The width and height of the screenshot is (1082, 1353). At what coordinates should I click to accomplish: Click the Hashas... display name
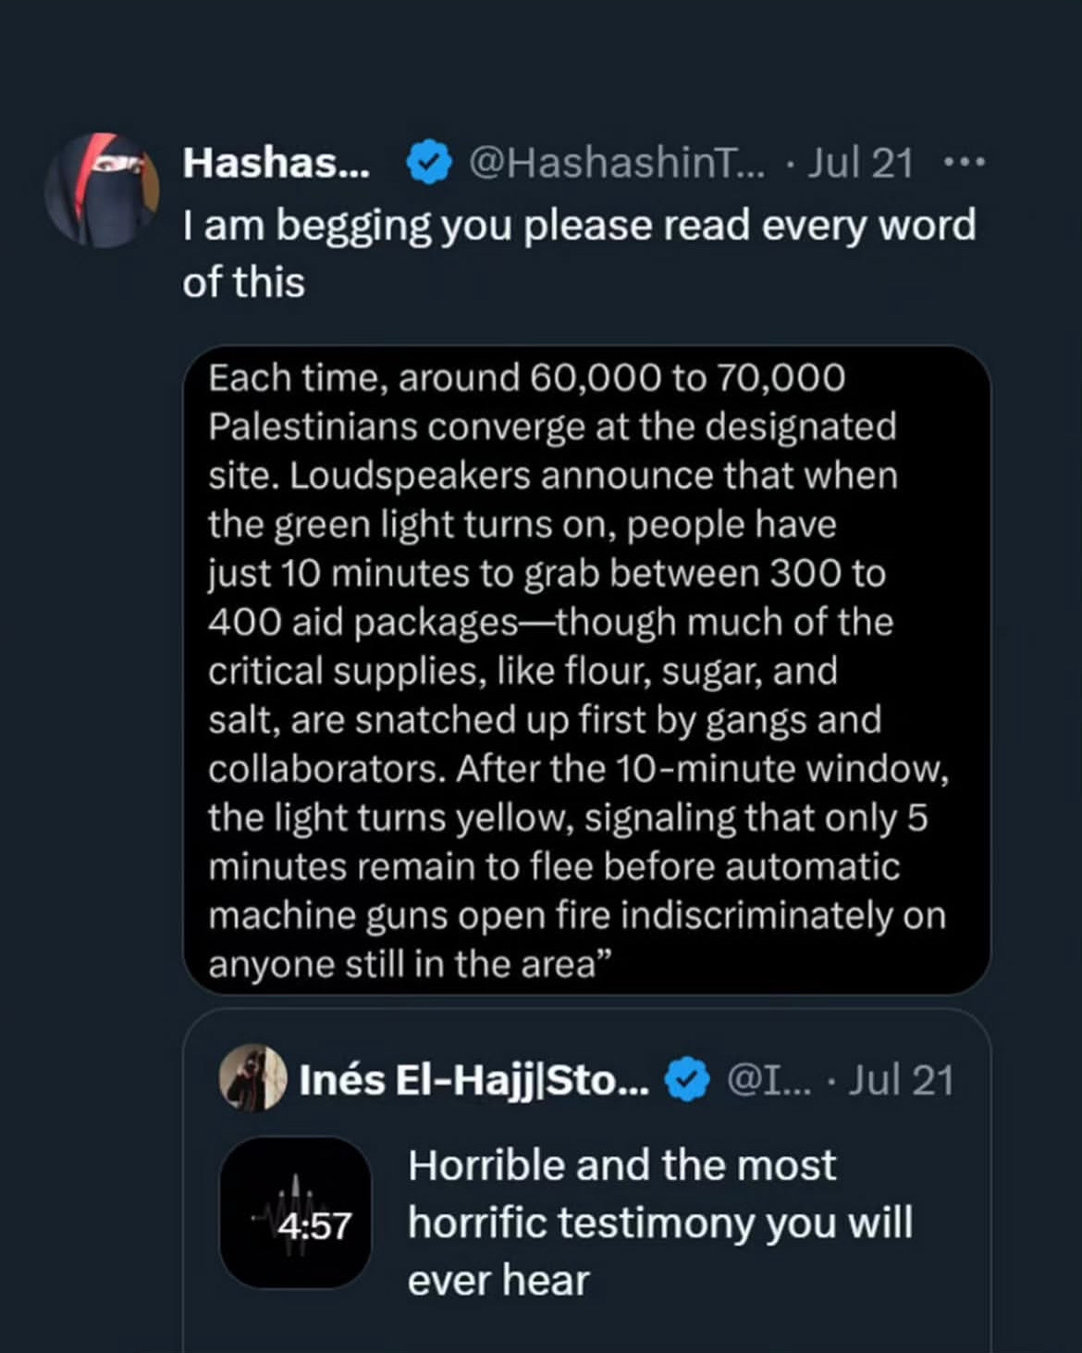tap(277, 163)
